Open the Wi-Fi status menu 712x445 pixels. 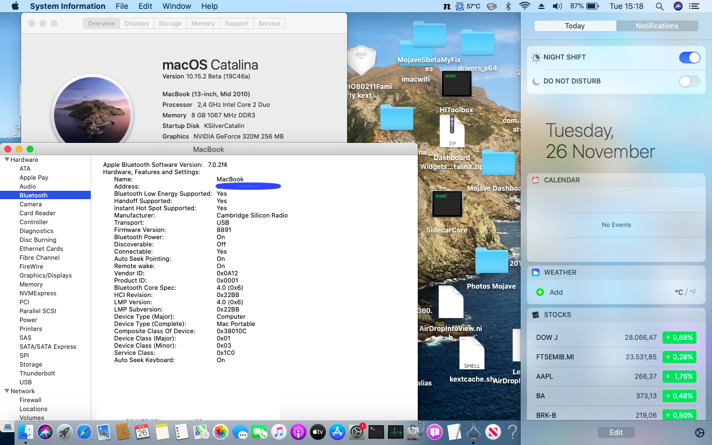524,6
